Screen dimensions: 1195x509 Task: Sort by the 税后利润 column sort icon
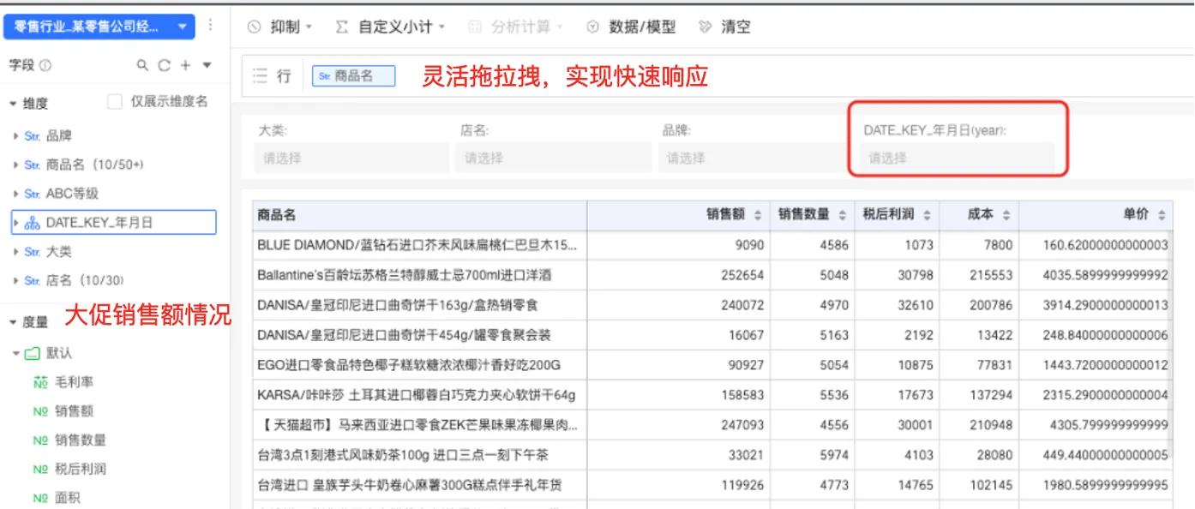pos(927,216)
